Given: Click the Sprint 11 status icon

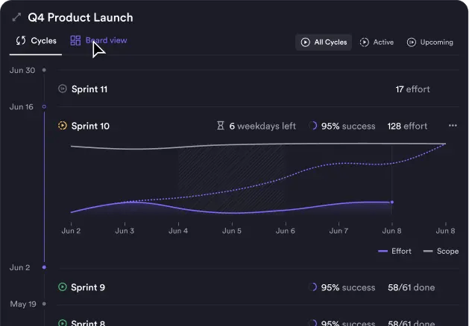Looking at the screenshot, I should (63, 89).
